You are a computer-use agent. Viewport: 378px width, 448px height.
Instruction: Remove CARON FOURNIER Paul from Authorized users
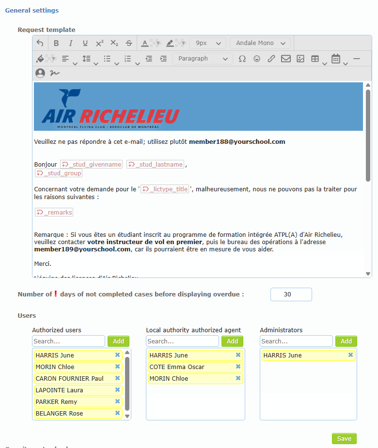coord(117,378)
